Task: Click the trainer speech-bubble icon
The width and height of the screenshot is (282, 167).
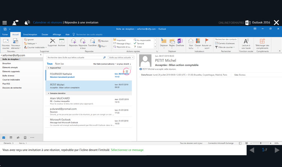Action: pyautogui.click(x=15, y=23)
